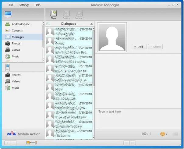Screen dimensions: 184x149
Task: Open the Settings menu
Action: 24,5
